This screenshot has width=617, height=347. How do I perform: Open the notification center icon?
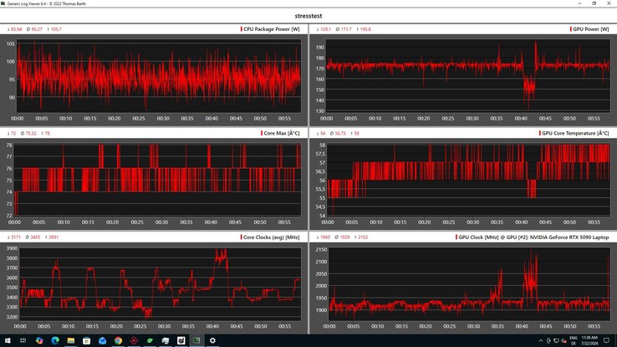coord(606,340)
